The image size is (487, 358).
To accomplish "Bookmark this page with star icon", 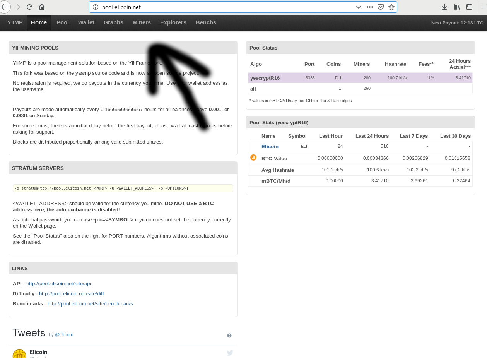I will click(x=391, y=7).
